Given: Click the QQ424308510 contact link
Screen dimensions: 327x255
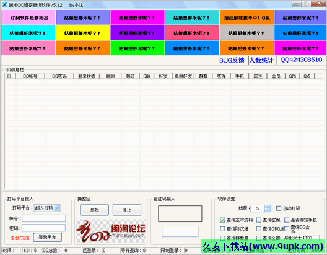Looking at the screenshot, I should 301,60.
